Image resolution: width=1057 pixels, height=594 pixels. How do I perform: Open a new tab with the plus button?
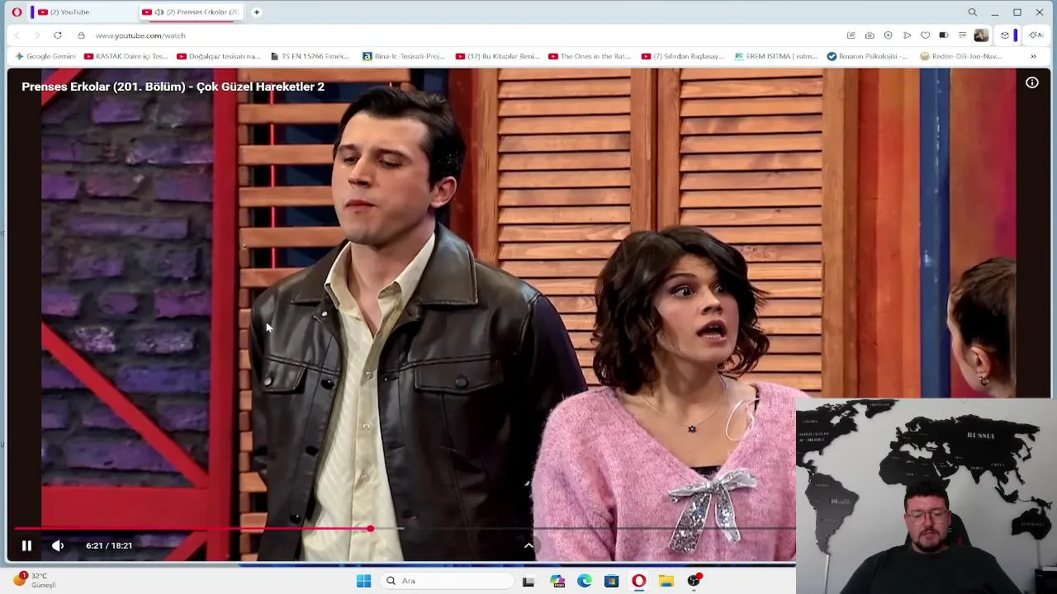click(257, 12)
